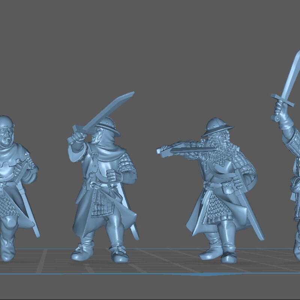Viewport: 300px width, 300px height.
Task: Select the left soldier's round helmet
Action: click(7, 120)
